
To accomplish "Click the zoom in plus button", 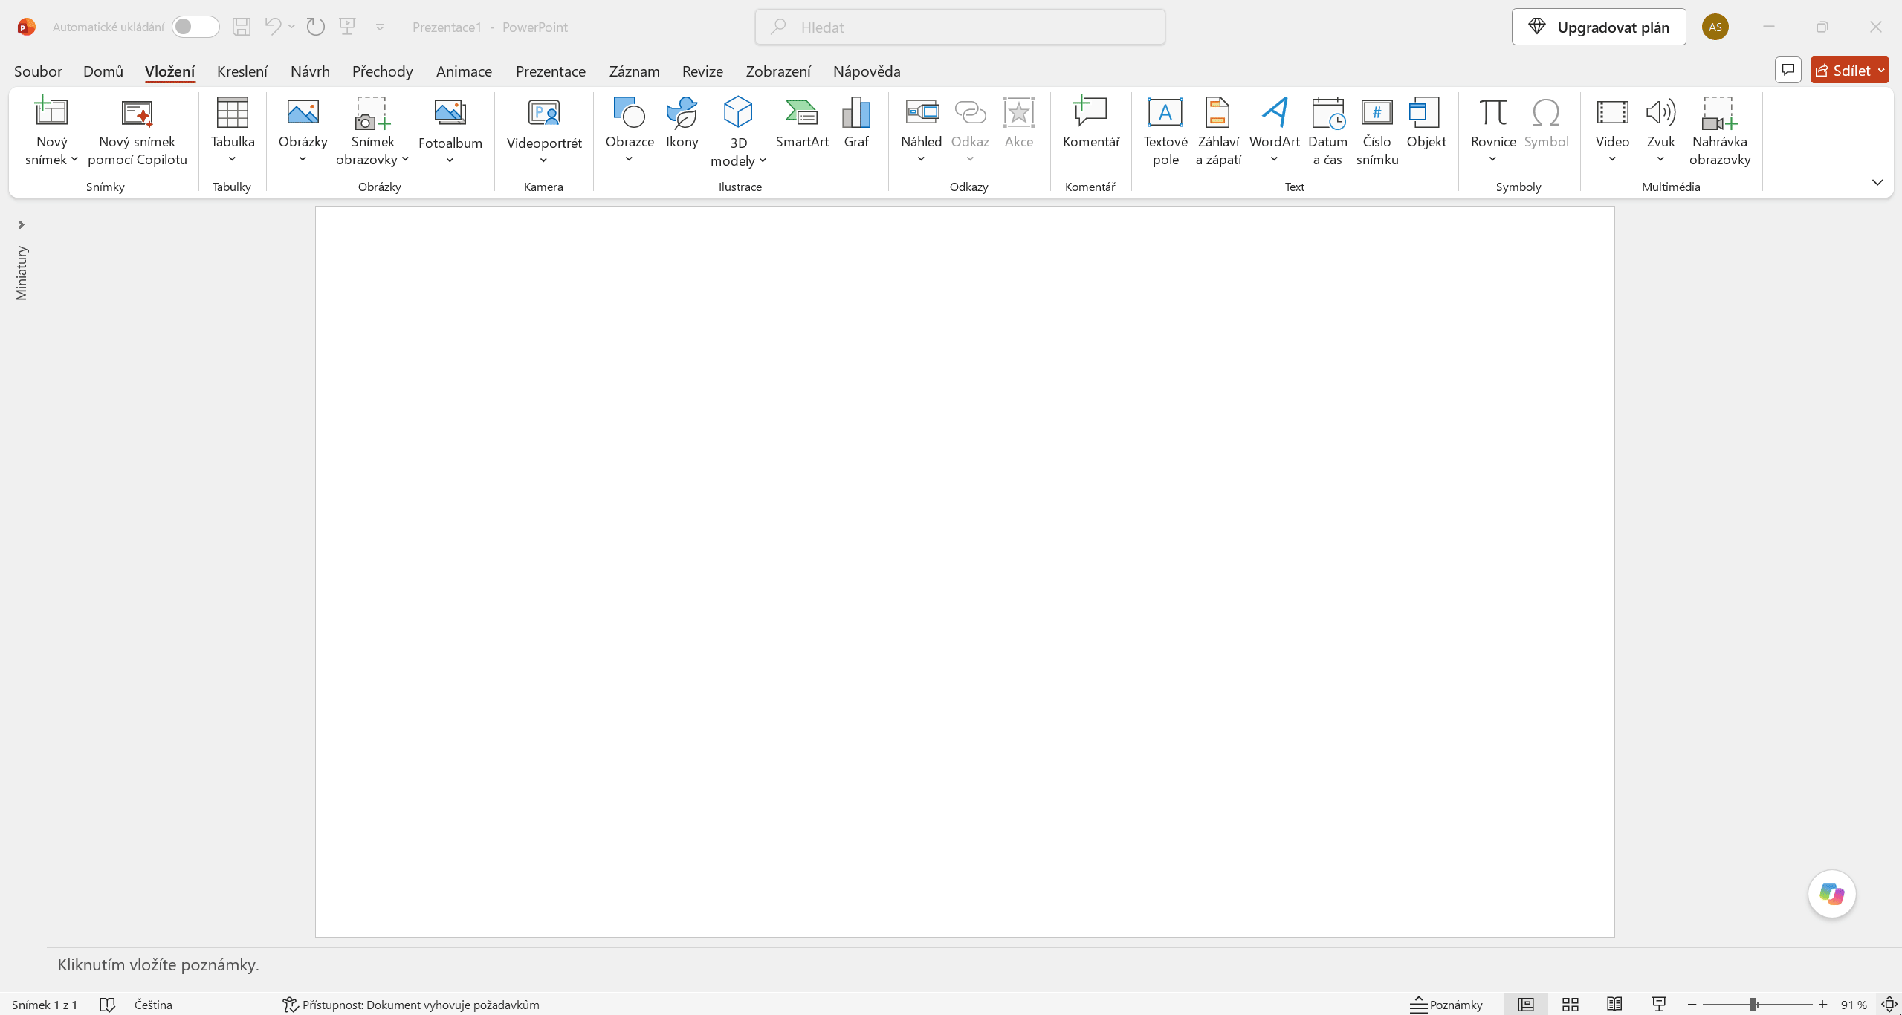I will [1822, 1005].
